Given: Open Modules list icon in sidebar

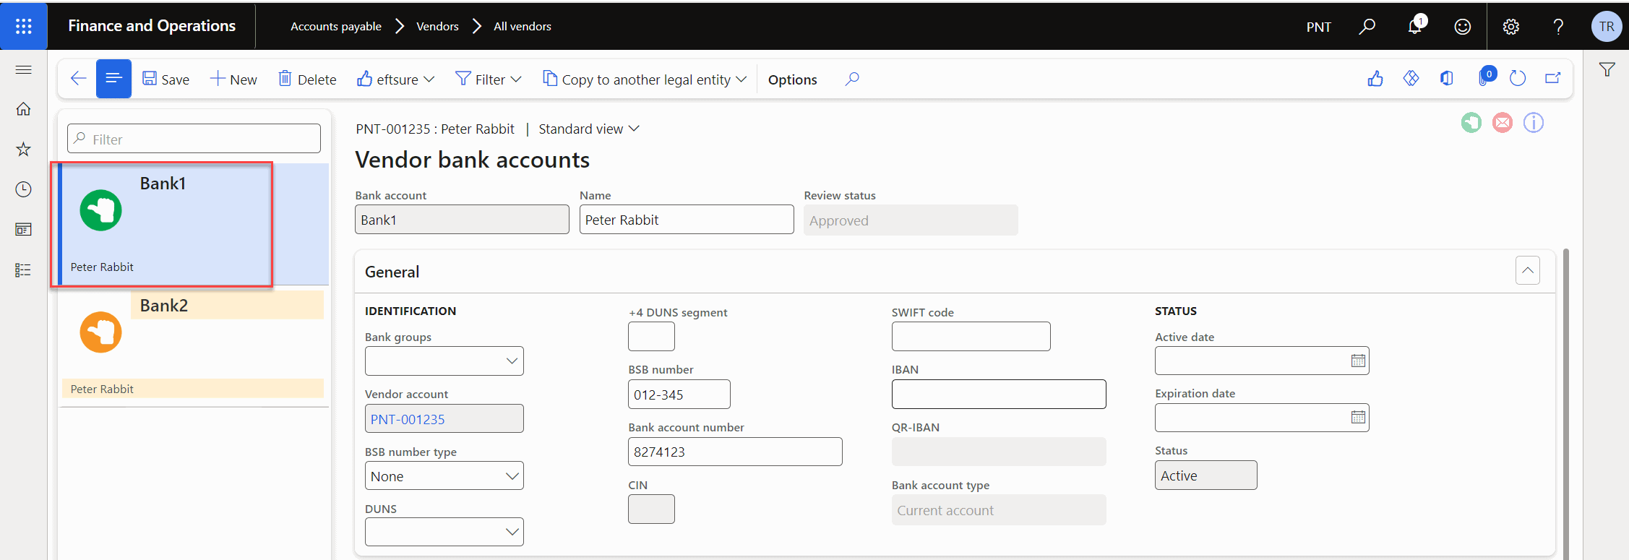Looking at the screenshot, I should 23,270.
